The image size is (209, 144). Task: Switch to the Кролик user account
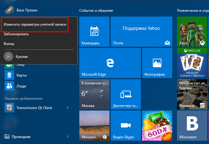39,56
